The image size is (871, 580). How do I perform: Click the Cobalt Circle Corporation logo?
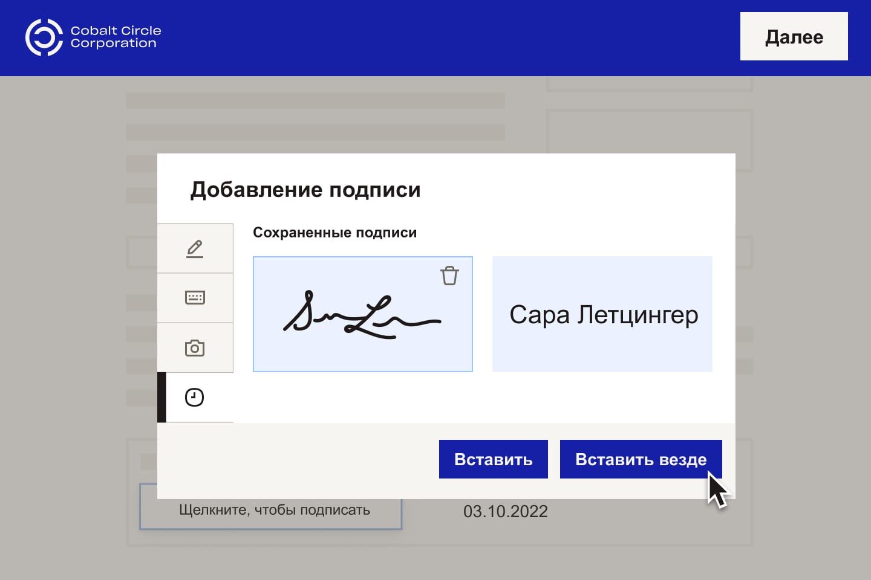coord(93,37)
